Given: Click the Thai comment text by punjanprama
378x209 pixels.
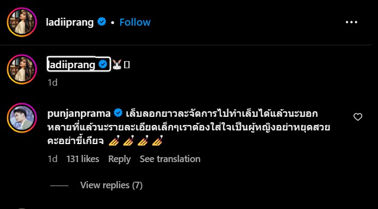Looking at the screenshot, I should coord(189,127).
